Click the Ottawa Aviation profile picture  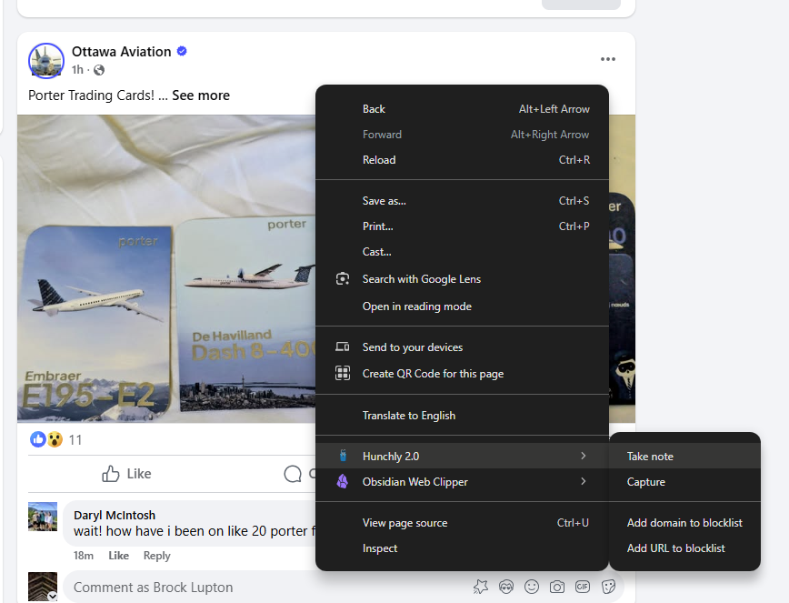46,61
